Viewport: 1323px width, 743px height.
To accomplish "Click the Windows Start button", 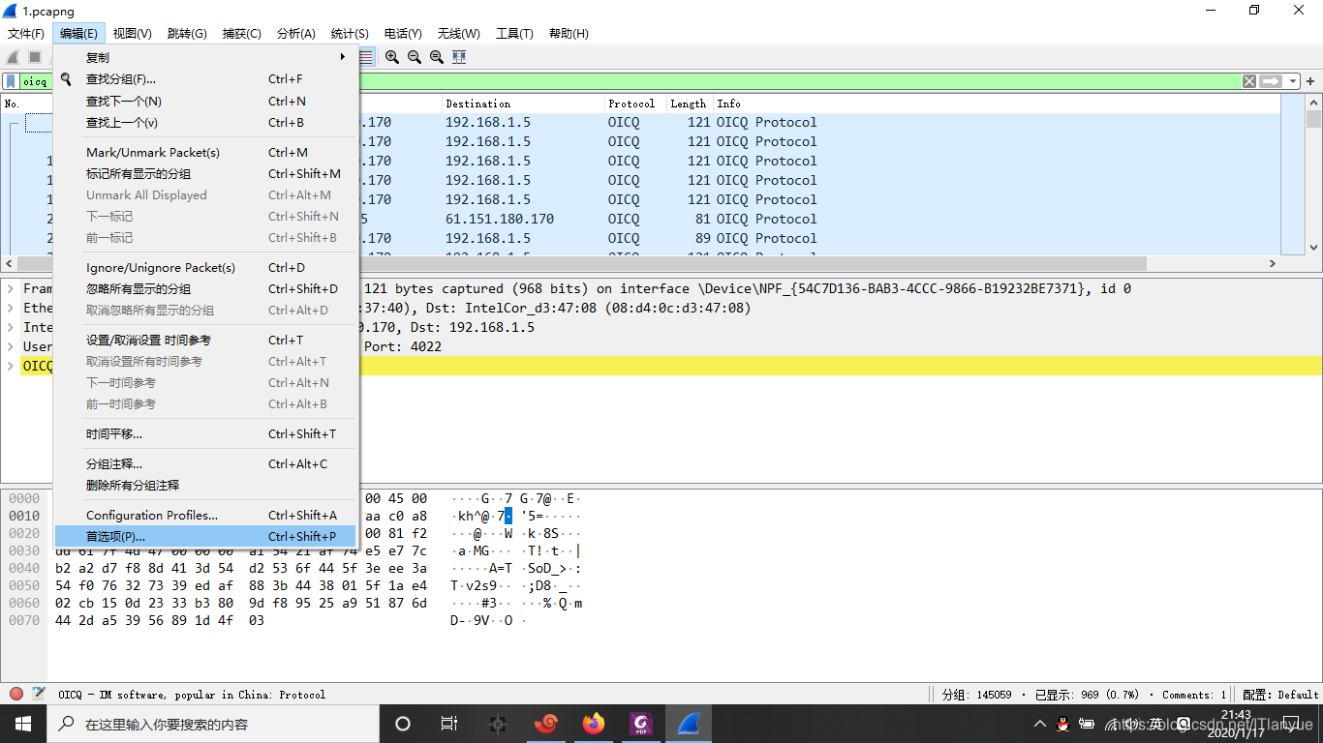I will [22, 724].
